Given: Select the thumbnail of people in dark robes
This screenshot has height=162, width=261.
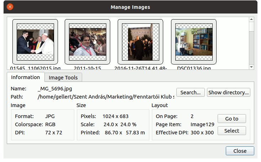Looking at the screenshot, I should [x=140, y=41].
